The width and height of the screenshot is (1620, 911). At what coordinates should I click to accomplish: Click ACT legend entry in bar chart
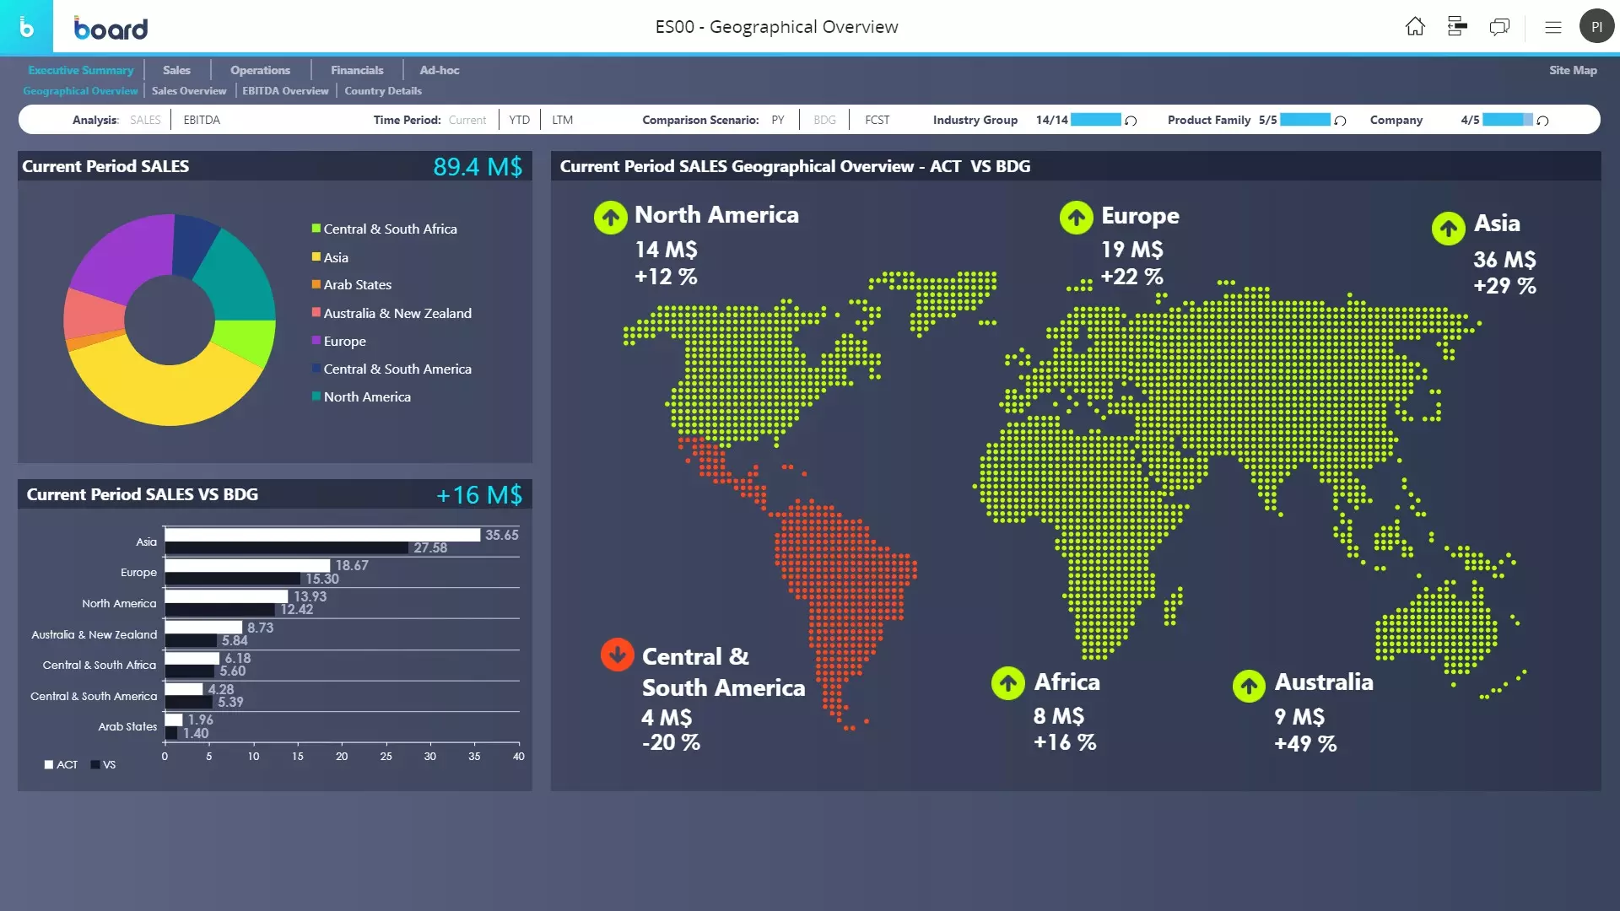point(61,765)
